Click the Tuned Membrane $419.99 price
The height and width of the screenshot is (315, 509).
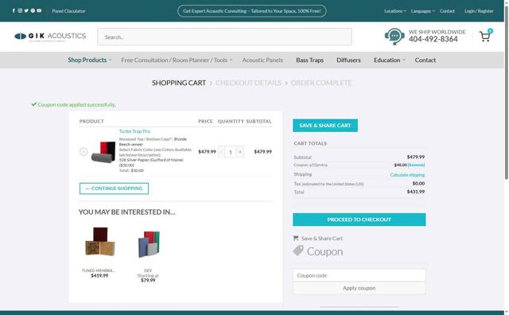pyautogui.click(x=99, y=275)
